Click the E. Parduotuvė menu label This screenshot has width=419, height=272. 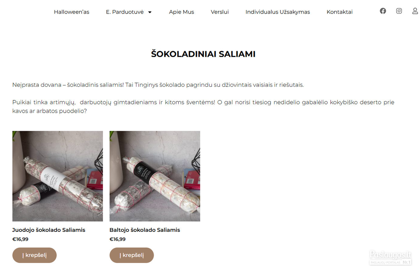pos(125,12)
